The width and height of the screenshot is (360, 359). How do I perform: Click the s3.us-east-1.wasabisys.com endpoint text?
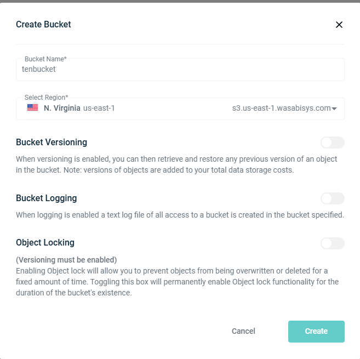281,108
